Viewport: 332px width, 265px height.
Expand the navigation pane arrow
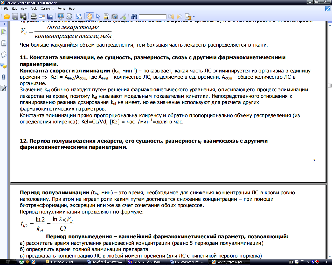pos(5,24)
